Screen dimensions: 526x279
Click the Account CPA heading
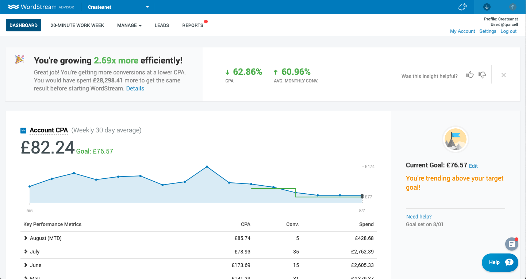49,130
